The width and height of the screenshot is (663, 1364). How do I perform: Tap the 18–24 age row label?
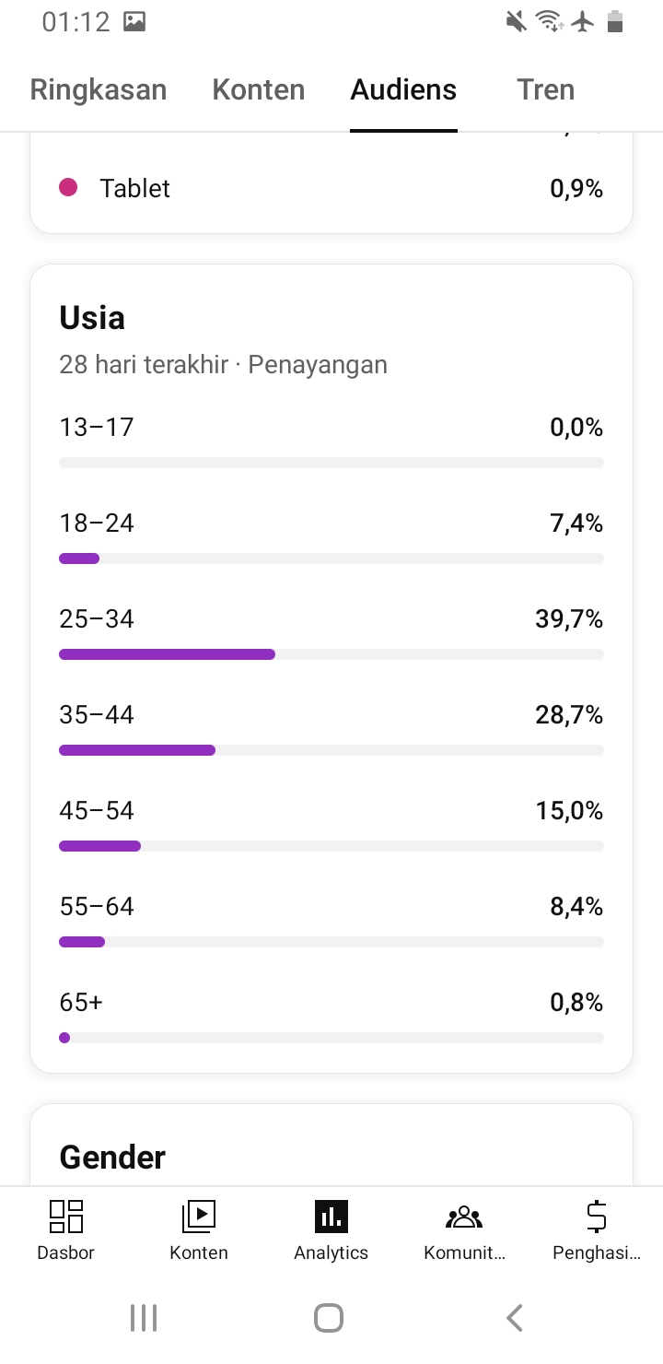(x=97, y=523)
